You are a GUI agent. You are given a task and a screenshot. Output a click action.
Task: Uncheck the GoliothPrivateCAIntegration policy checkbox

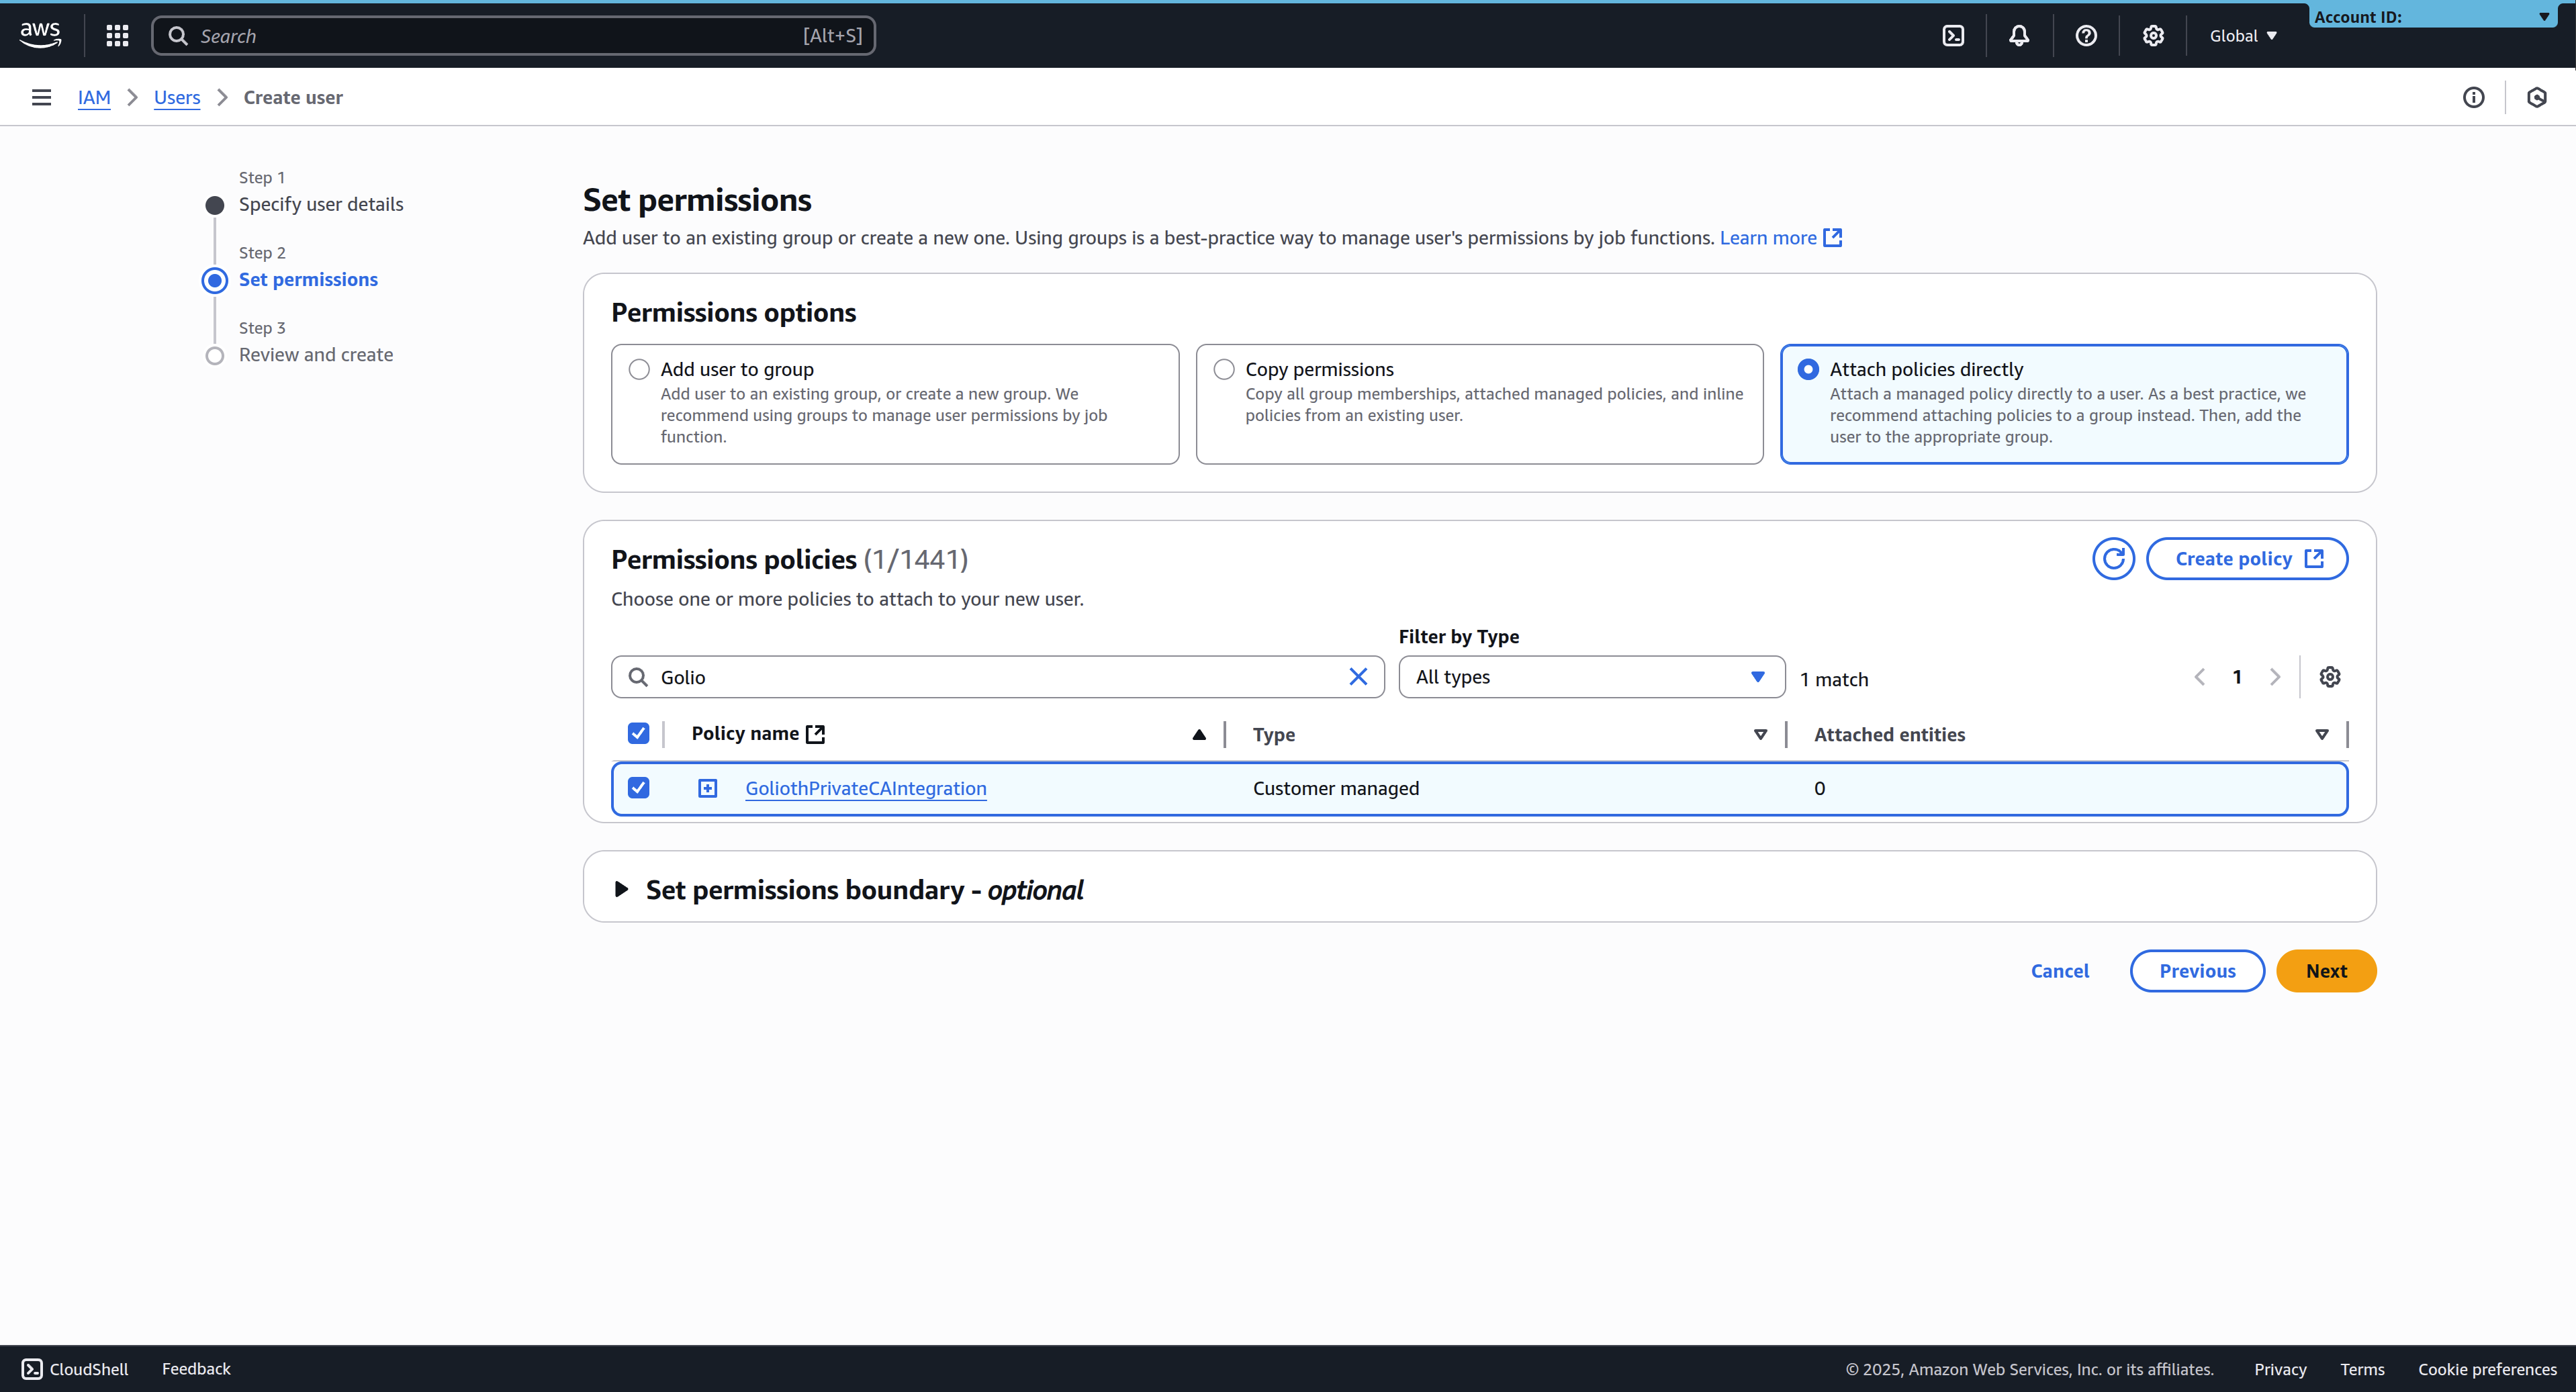[x=639, y=788]
